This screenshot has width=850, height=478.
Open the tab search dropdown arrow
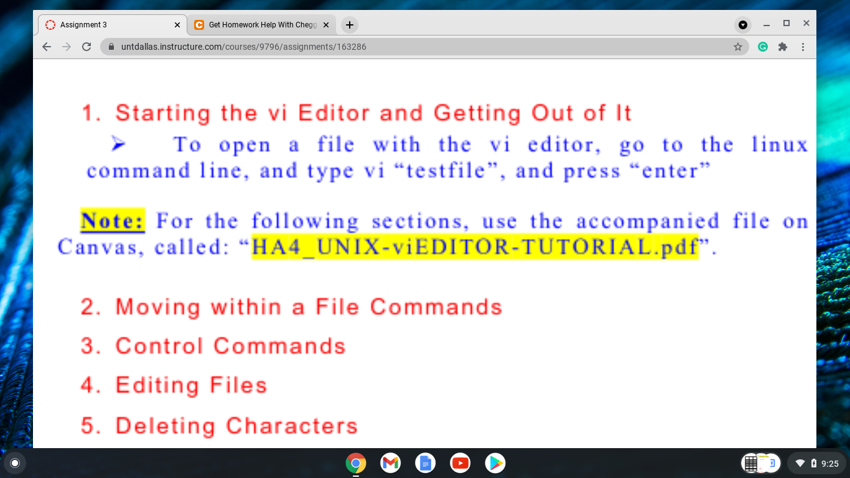coord(743,25)
